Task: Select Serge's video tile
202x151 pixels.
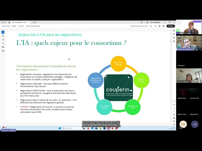Action: [x=189, y=27]
